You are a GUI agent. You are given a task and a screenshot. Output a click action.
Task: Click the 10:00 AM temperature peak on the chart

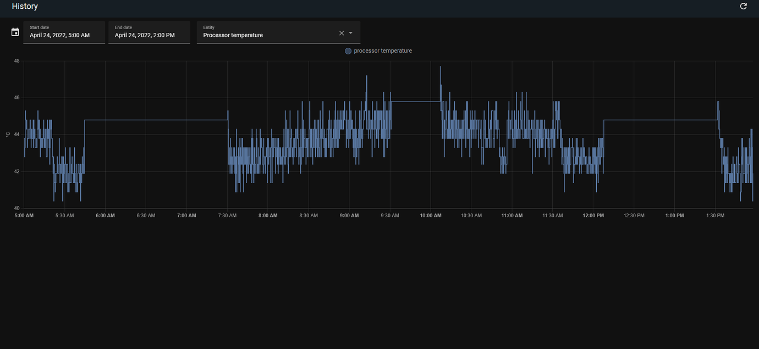tap(440, 67)
